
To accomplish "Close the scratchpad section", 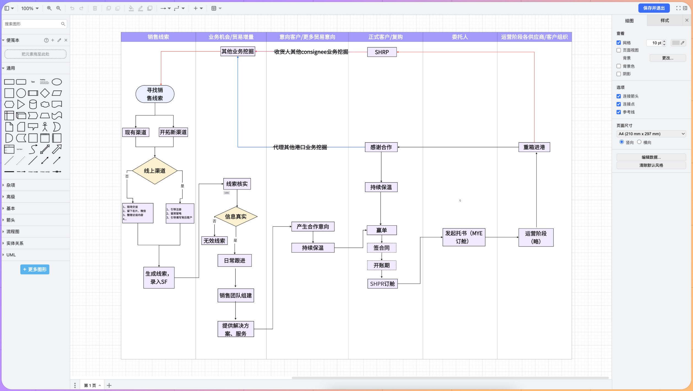I will (66, 40).
